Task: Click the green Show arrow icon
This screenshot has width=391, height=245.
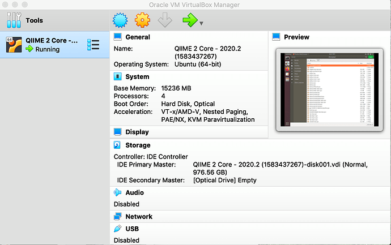Action: tap(189, 21)
